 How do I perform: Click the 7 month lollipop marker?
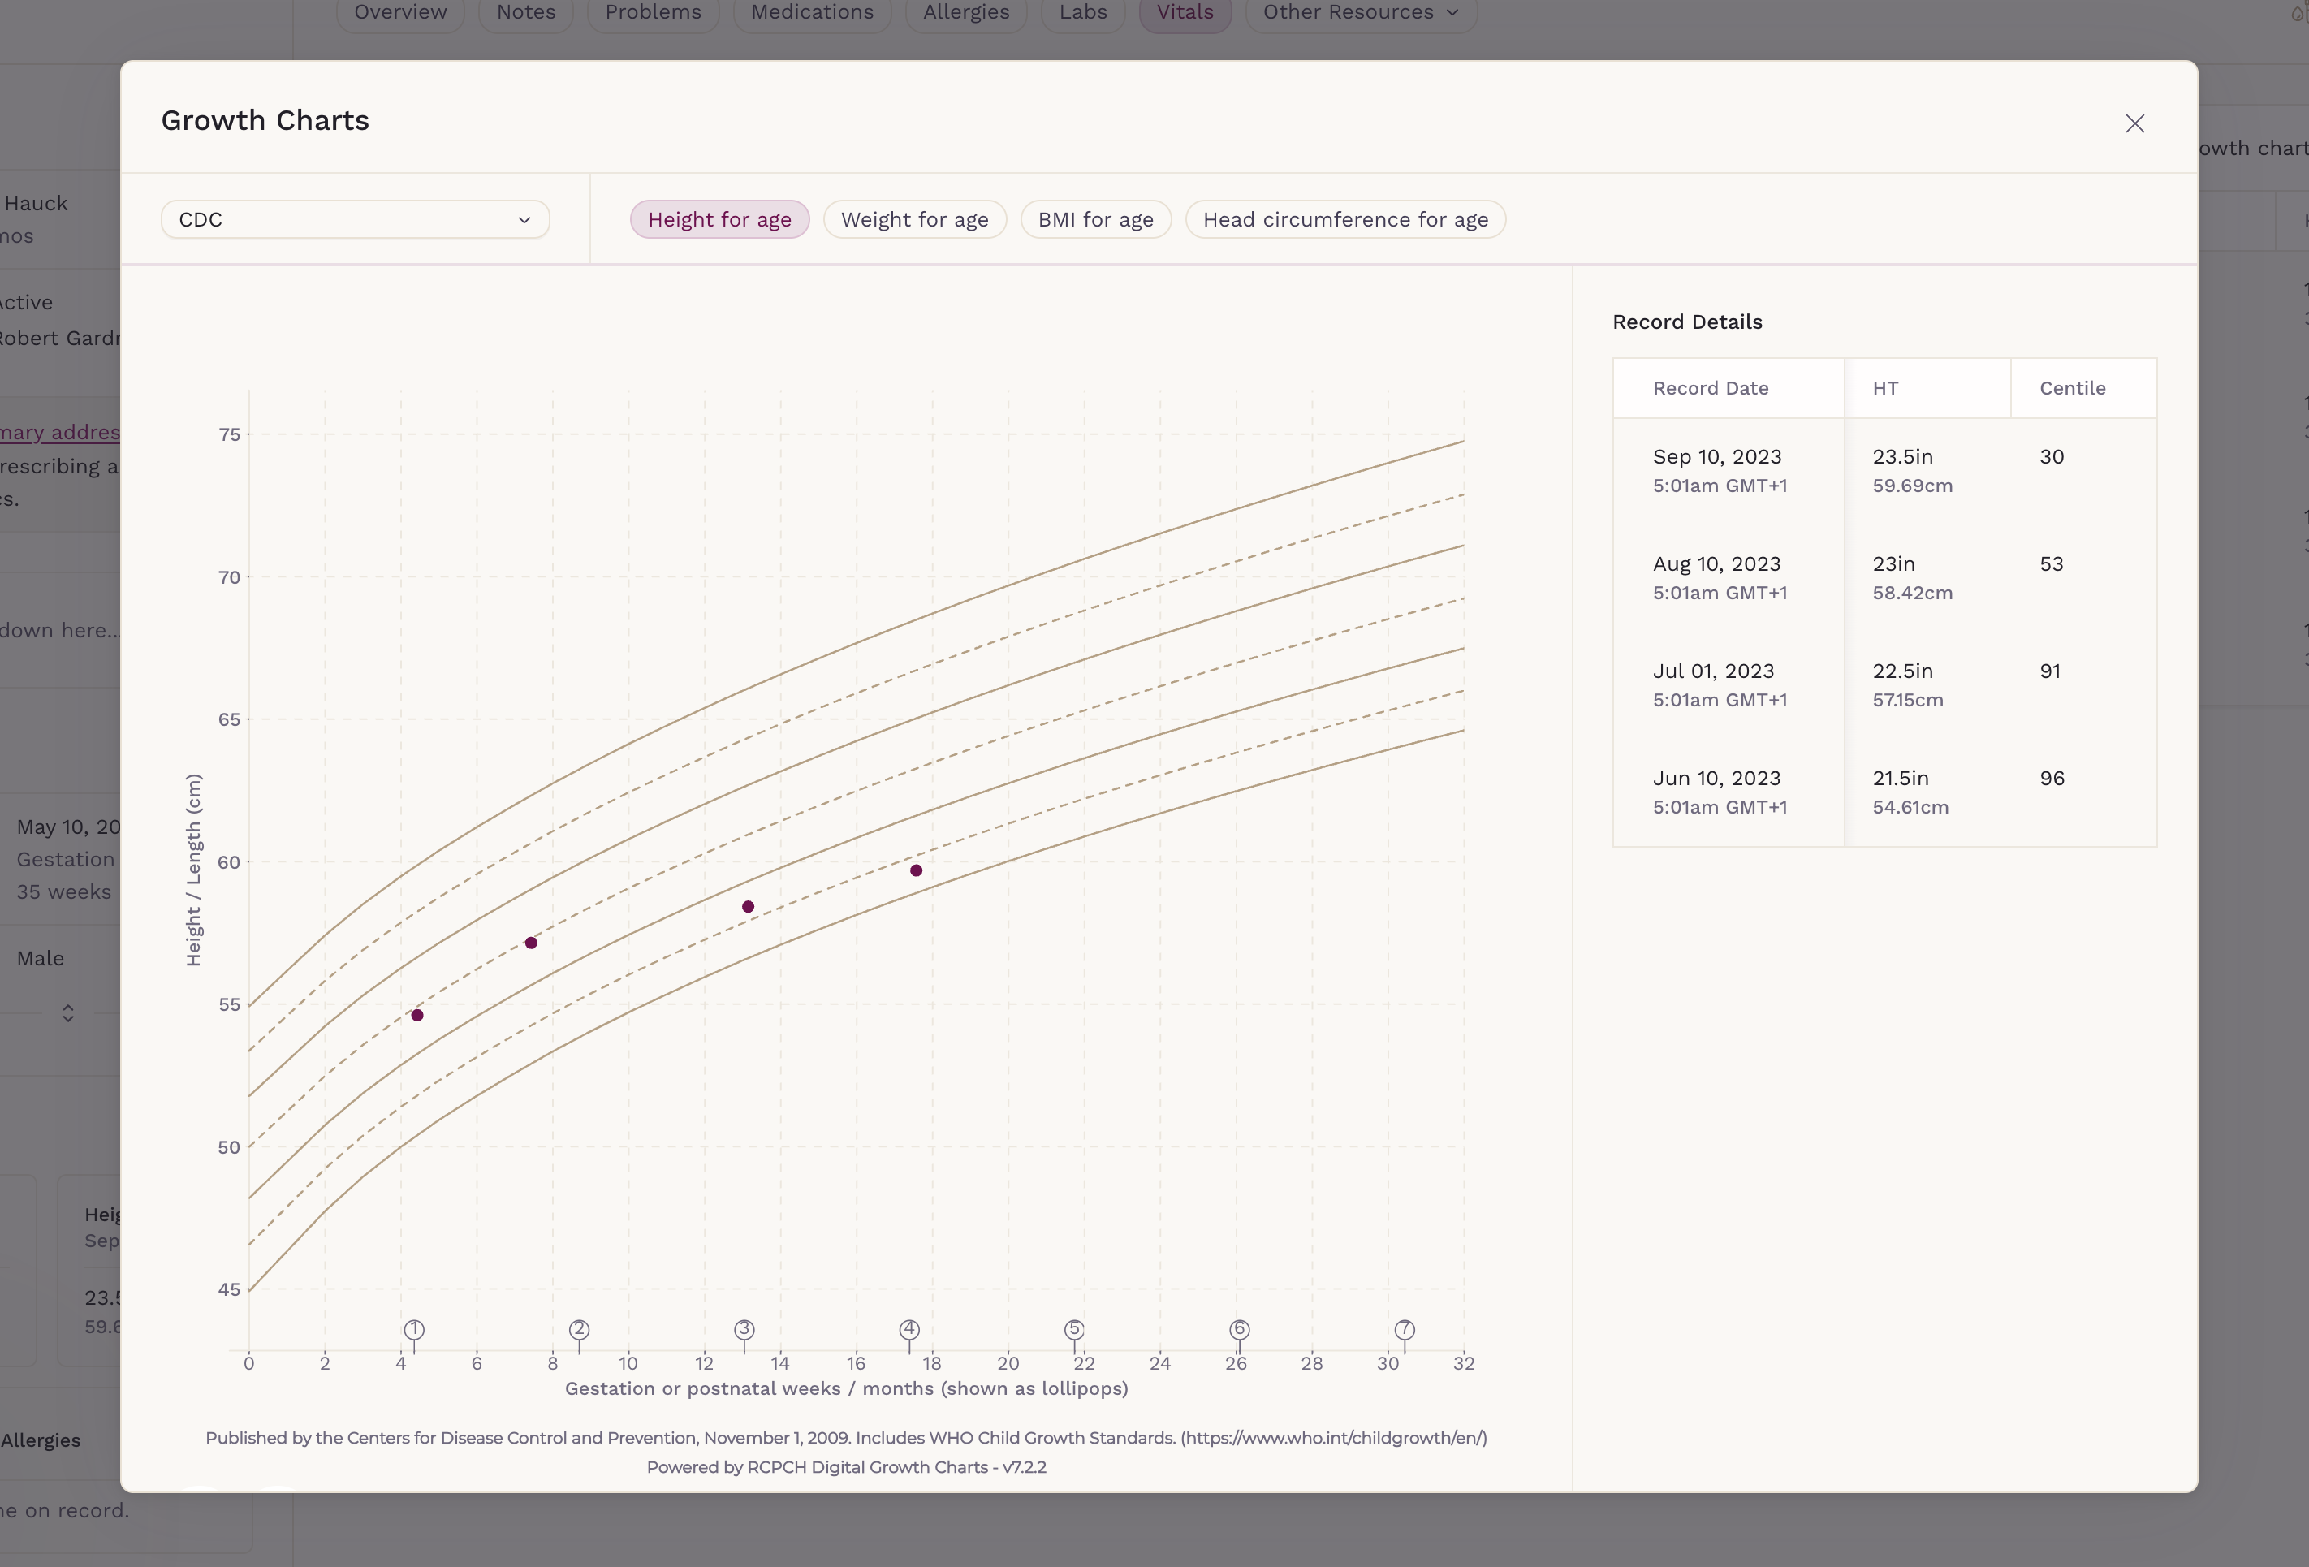click(1404, 1330)
